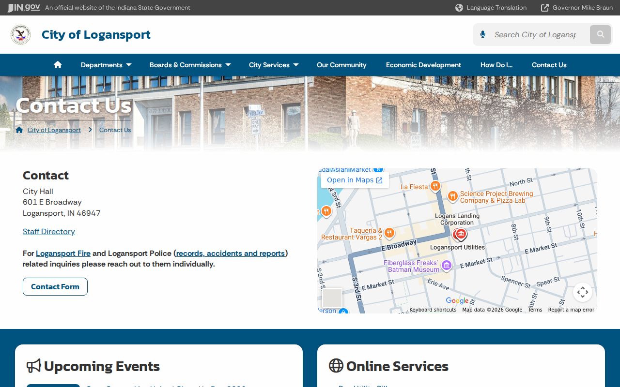Click Contact Us in the navigation bar
Screen dimensions: 620x387
point(549,65)
